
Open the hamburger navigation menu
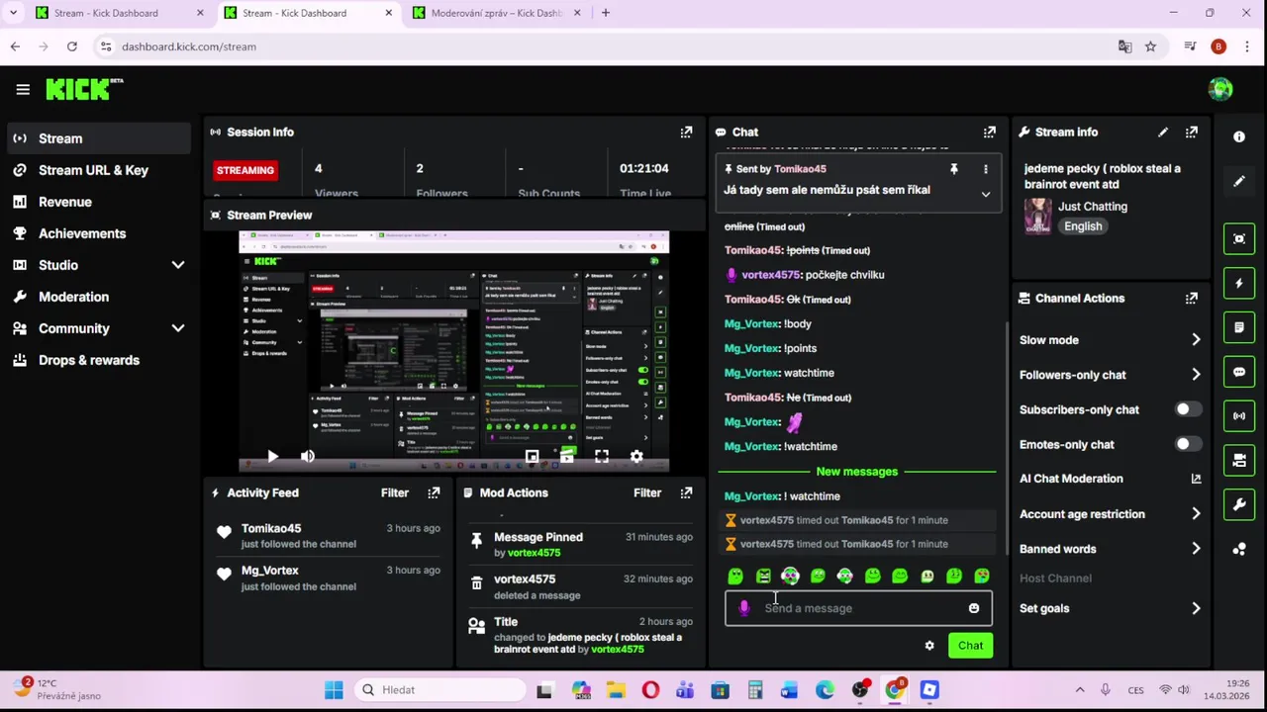point(23,89)
